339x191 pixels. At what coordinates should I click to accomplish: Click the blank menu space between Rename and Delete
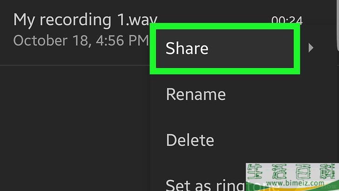tap(225, 117)
